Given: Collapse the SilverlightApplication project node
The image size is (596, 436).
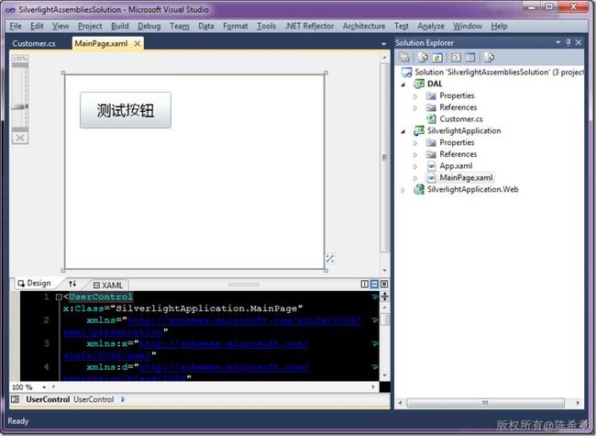Looking at the screenshot, I should (403, 131).
